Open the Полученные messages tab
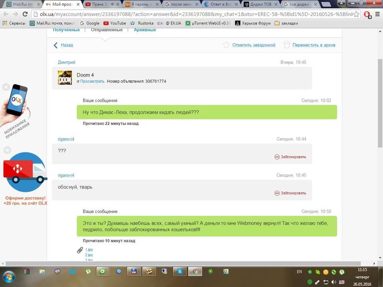383x287 pixels. click(x=66, y=30)
